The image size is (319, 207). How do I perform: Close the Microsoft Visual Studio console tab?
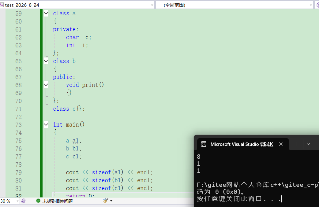coord(281,144)
